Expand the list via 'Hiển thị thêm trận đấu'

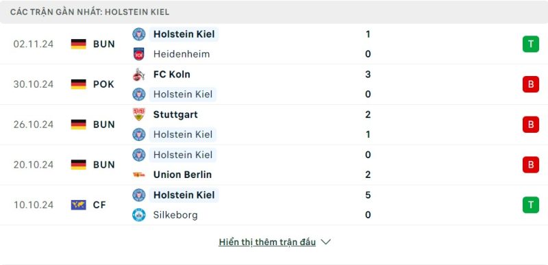267,242
